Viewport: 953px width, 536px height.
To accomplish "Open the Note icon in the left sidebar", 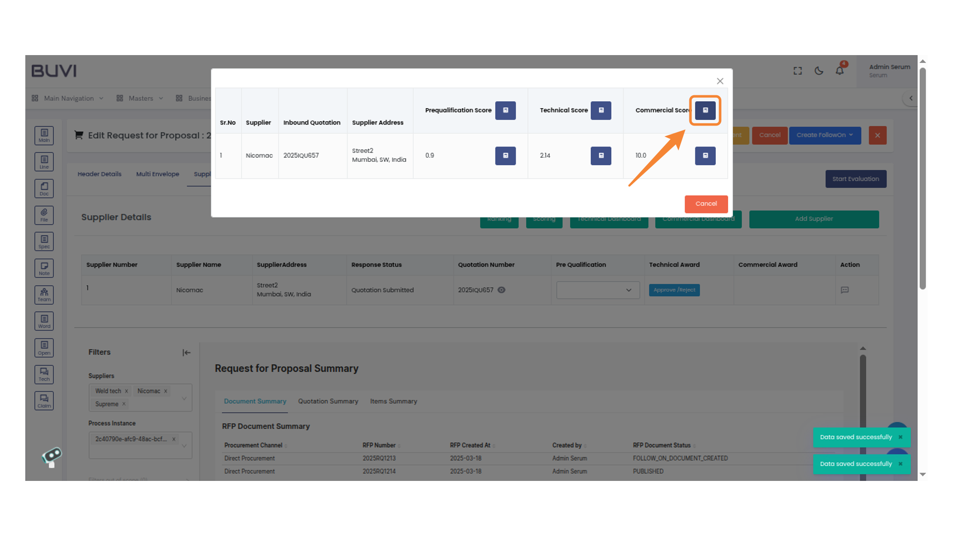I will coord(44,268).
